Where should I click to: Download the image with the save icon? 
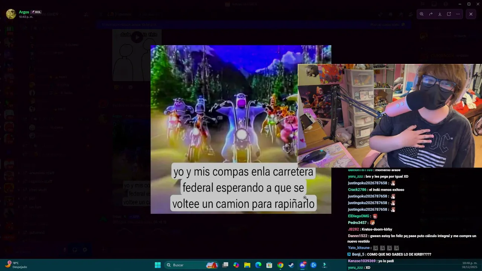tap(439, 14)
